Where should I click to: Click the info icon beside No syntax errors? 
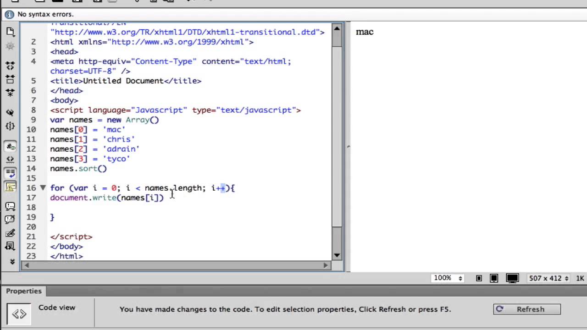[9, 14]
